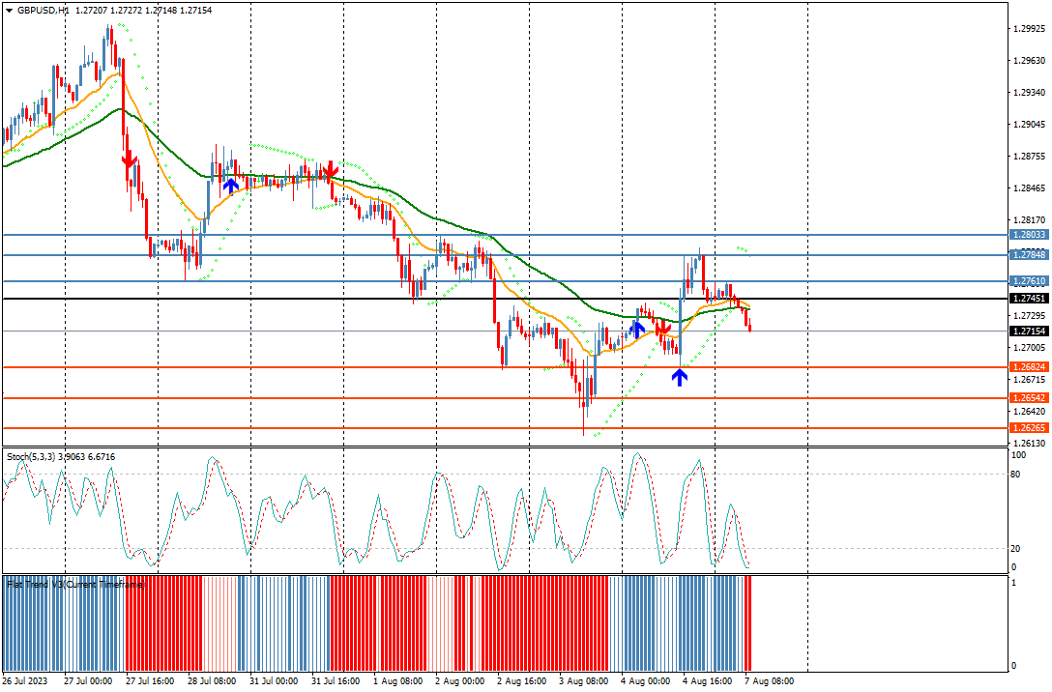The width and height of the screenshot is (1052, 692).
Task: Select the blue up arrow beneath the 1.26824 line
Action: coord(680,378)
